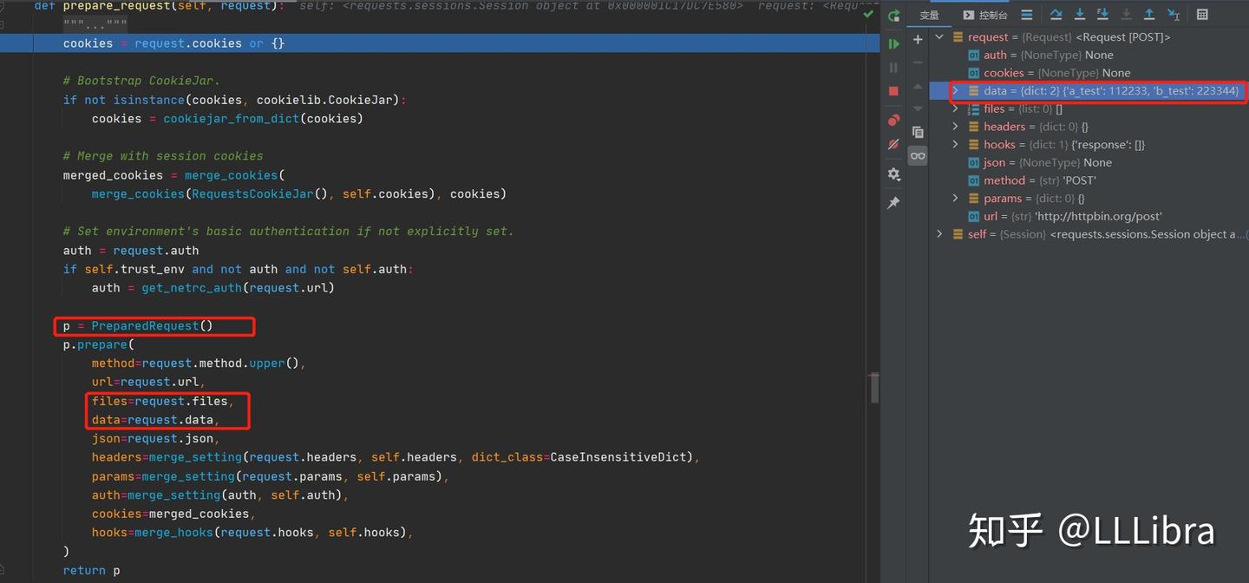Click Run to Cursor icon

pyautogui.click(x=1173, y=15)
